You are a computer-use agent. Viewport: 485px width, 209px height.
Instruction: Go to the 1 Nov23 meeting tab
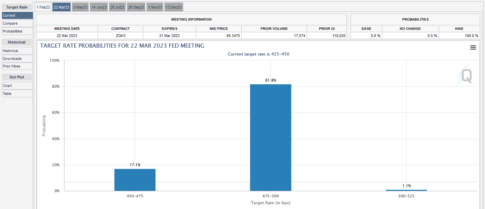155,7
